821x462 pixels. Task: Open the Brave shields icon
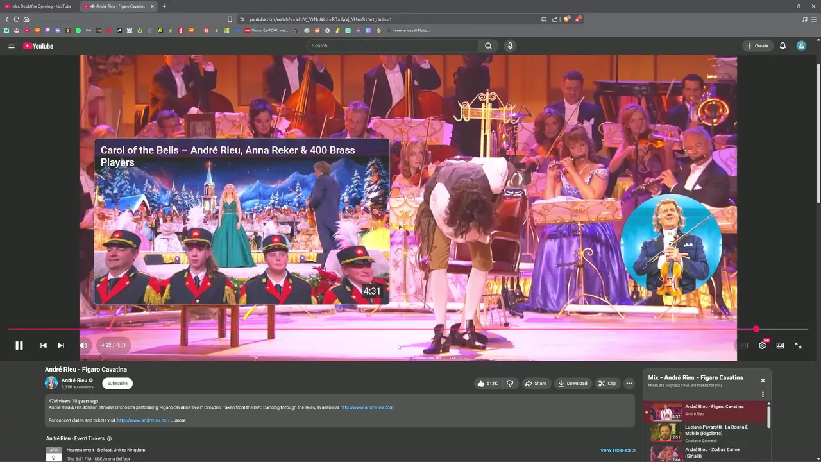click(566, 19)
